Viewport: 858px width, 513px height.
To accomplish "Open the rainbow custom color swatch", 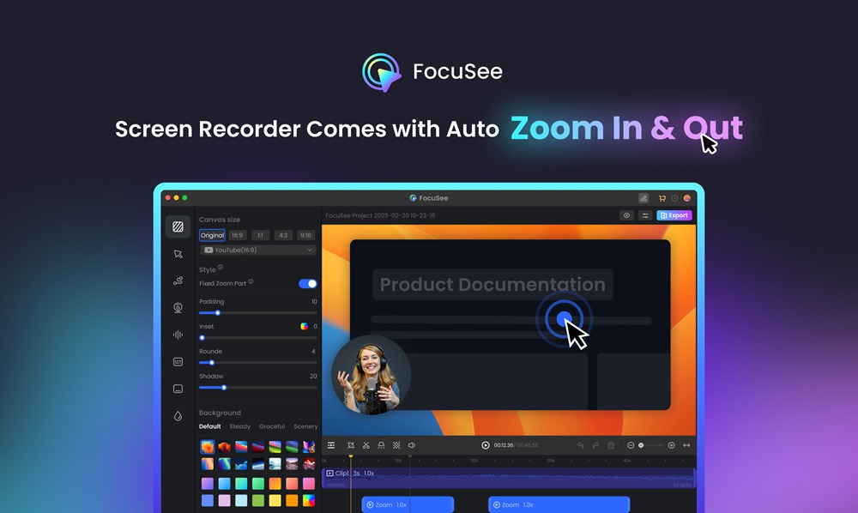I will pyautogui.click(x=309, y=500).
